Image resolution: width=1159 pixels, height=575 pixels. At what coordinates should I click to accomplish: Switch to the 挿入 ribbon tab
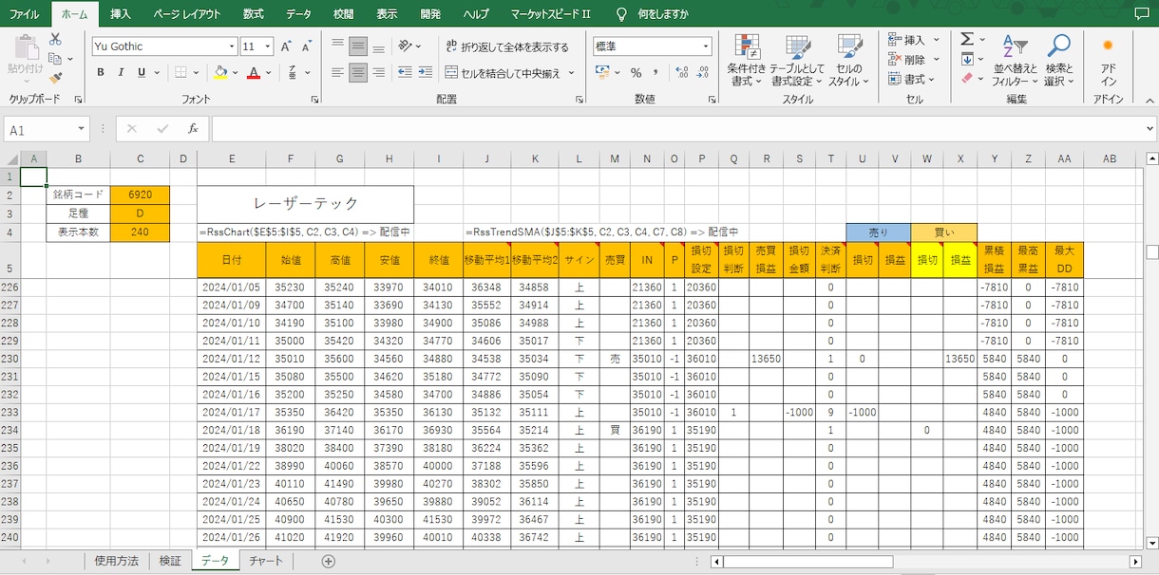coord(121,14)
